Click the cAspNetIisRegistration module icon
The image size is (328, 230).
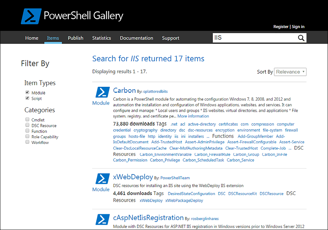pos(103,219)
